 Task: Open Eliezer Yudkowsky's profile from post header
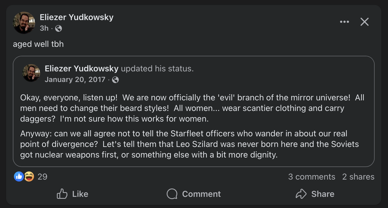(76, 17)
